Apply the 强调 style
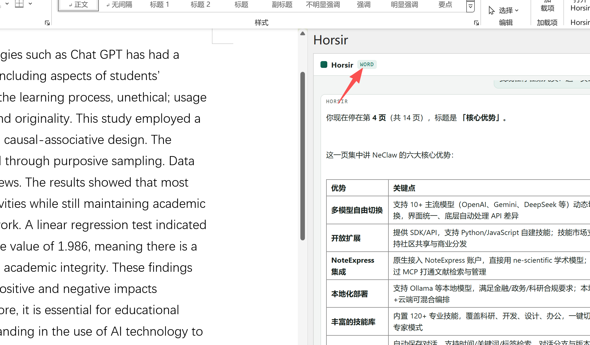590x345 pixels. (364, 5)
